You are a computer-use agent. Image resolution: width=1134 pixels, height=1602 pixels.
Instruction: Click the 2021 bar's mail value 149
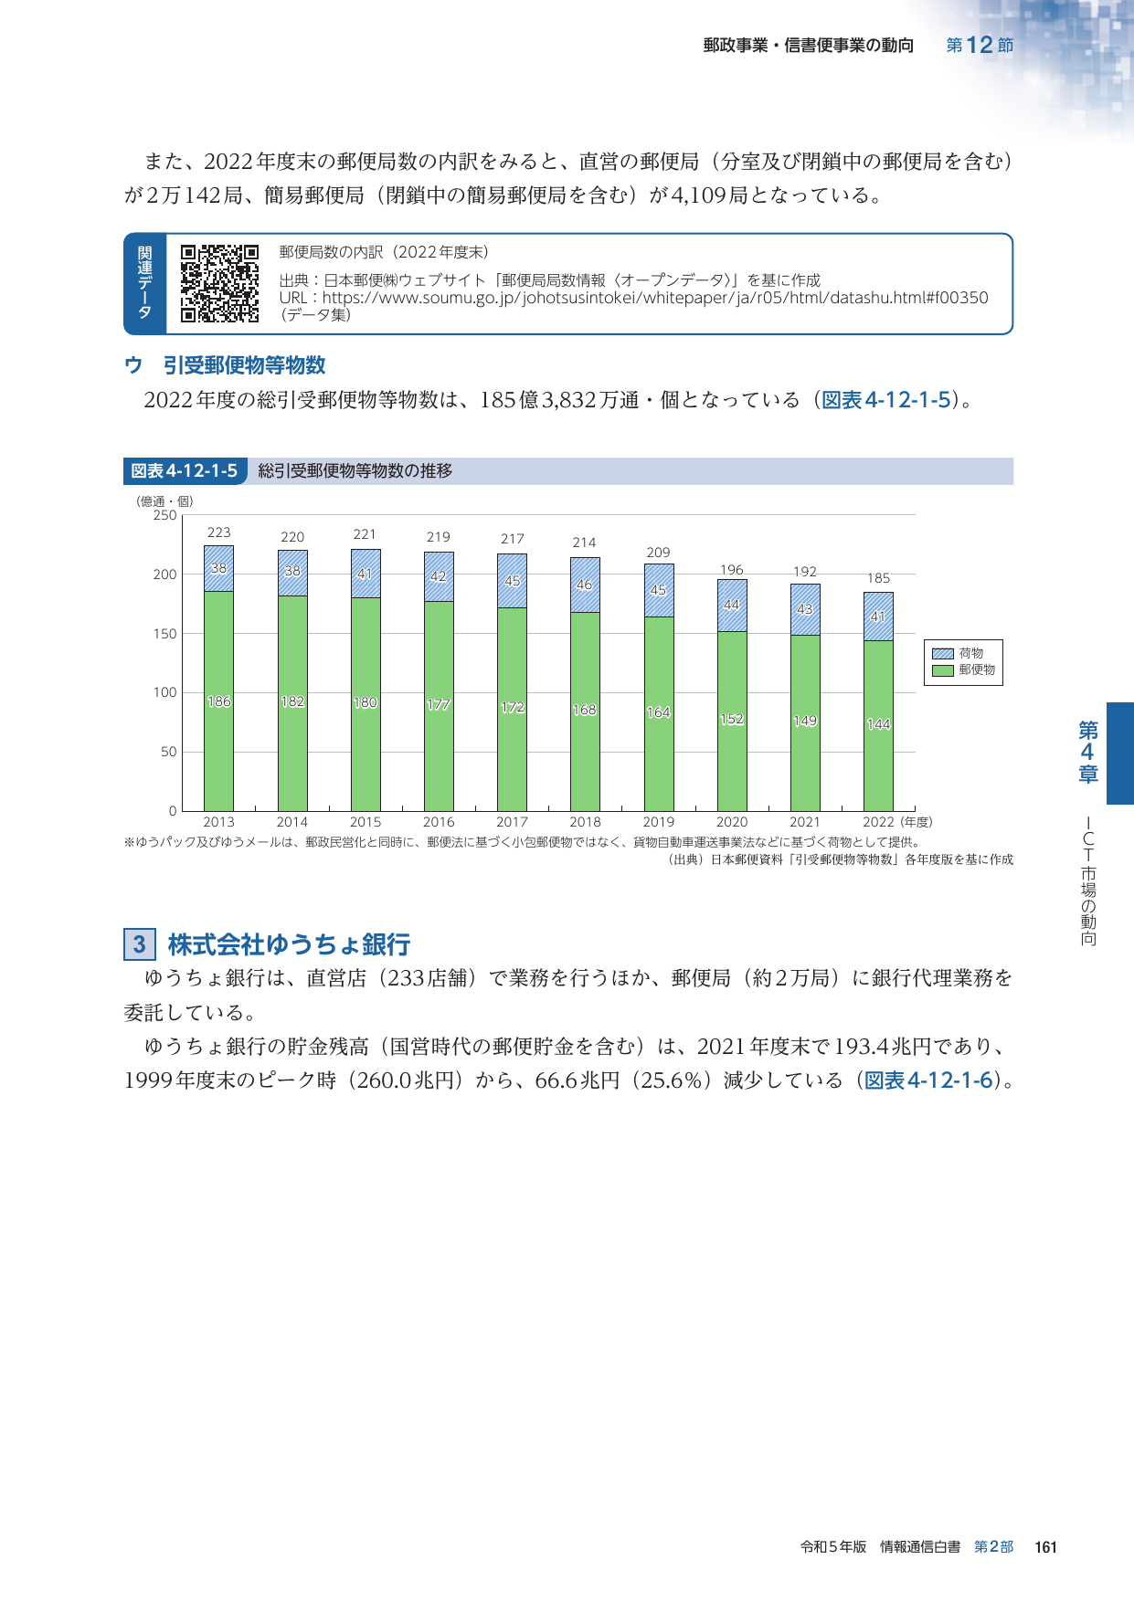point(805,721)
